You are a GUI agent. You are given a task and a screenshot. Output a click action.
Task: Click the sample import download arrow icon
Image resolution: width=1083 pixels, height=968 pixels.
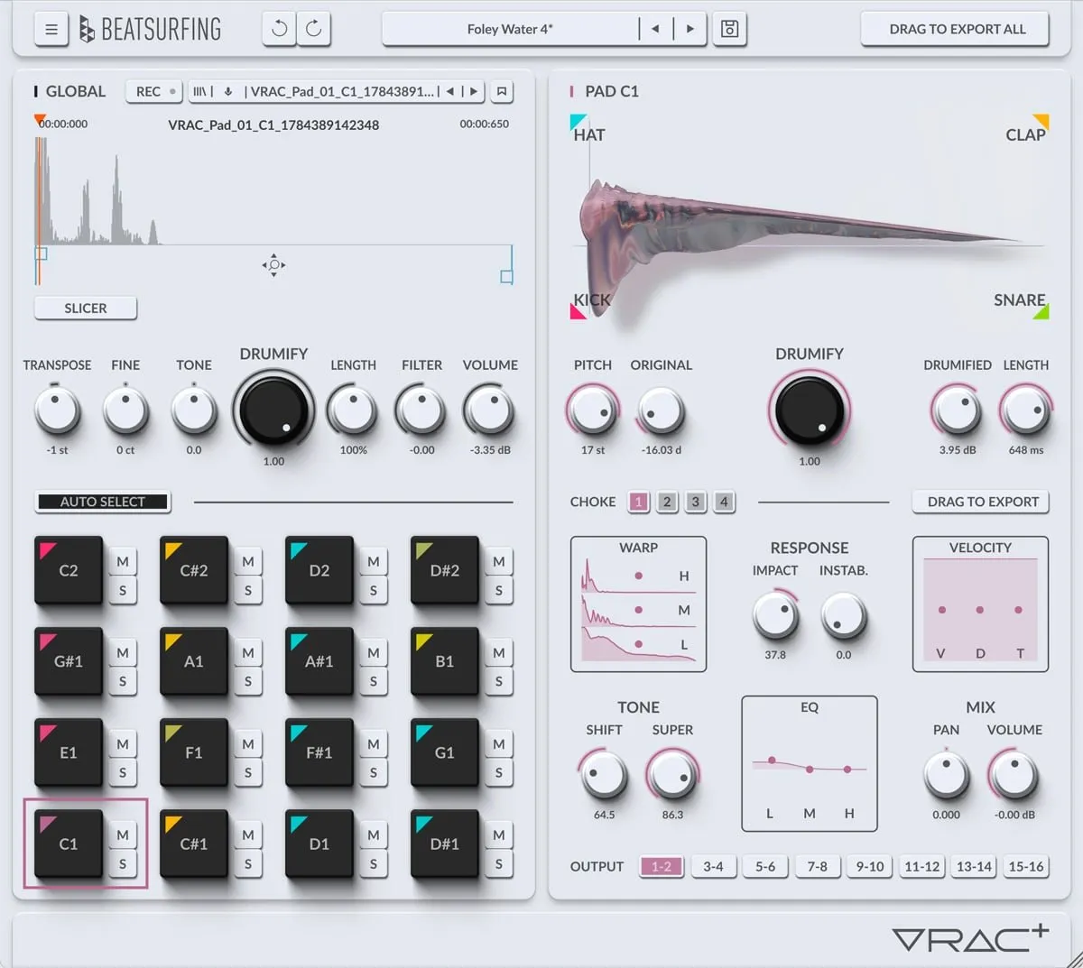228,91
